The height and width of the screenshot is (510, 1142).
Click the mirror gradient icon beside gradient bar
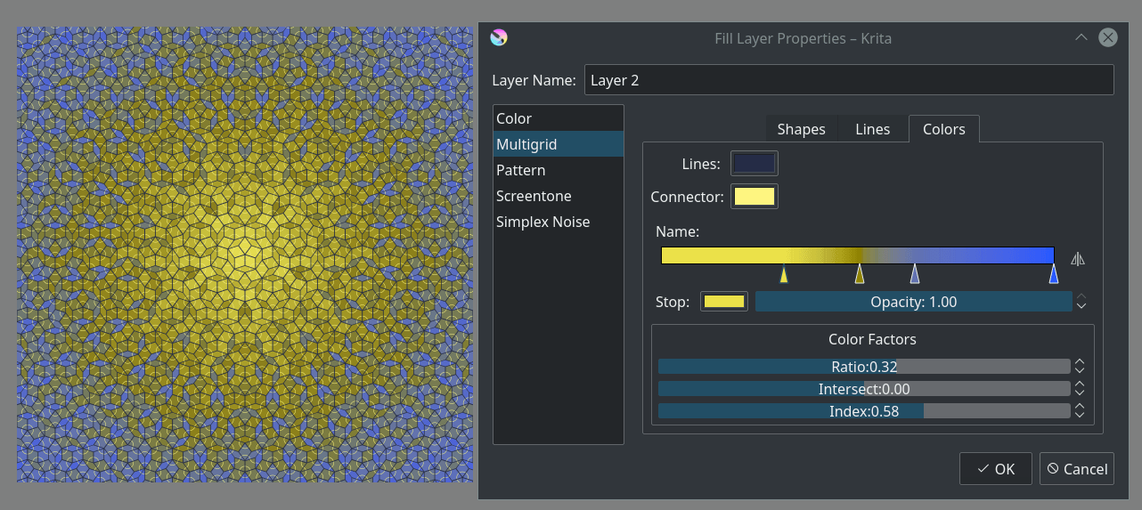(1078, 259)
